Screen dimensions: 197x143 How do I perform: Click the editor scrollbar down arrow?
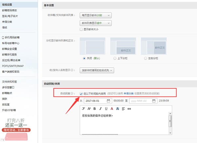[x=170, y=133]
